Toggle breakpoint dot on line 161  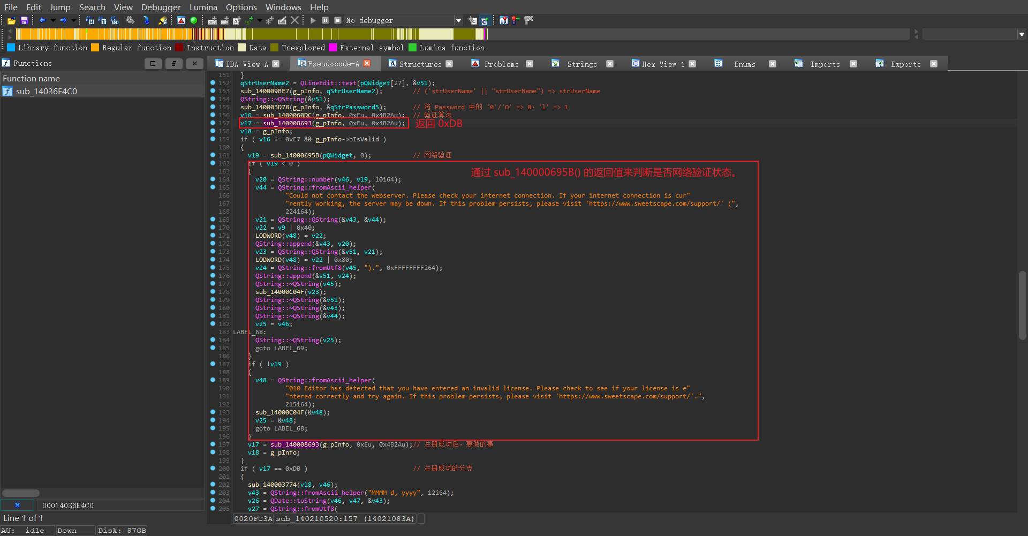pyautogui.click(x=213, y=155)
